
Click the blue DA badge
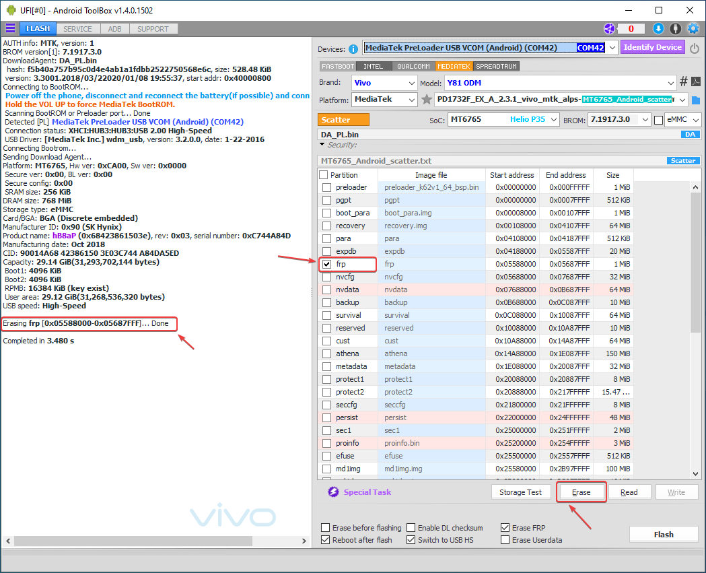pyautogui.click(x=690, y=134)
